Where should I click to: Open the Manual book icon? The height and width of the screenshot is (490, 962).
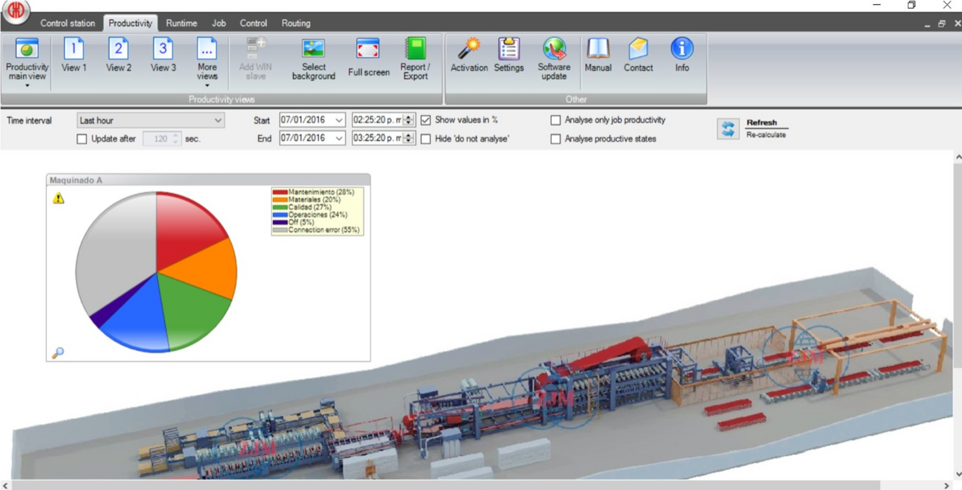click(x=598, y=50)
